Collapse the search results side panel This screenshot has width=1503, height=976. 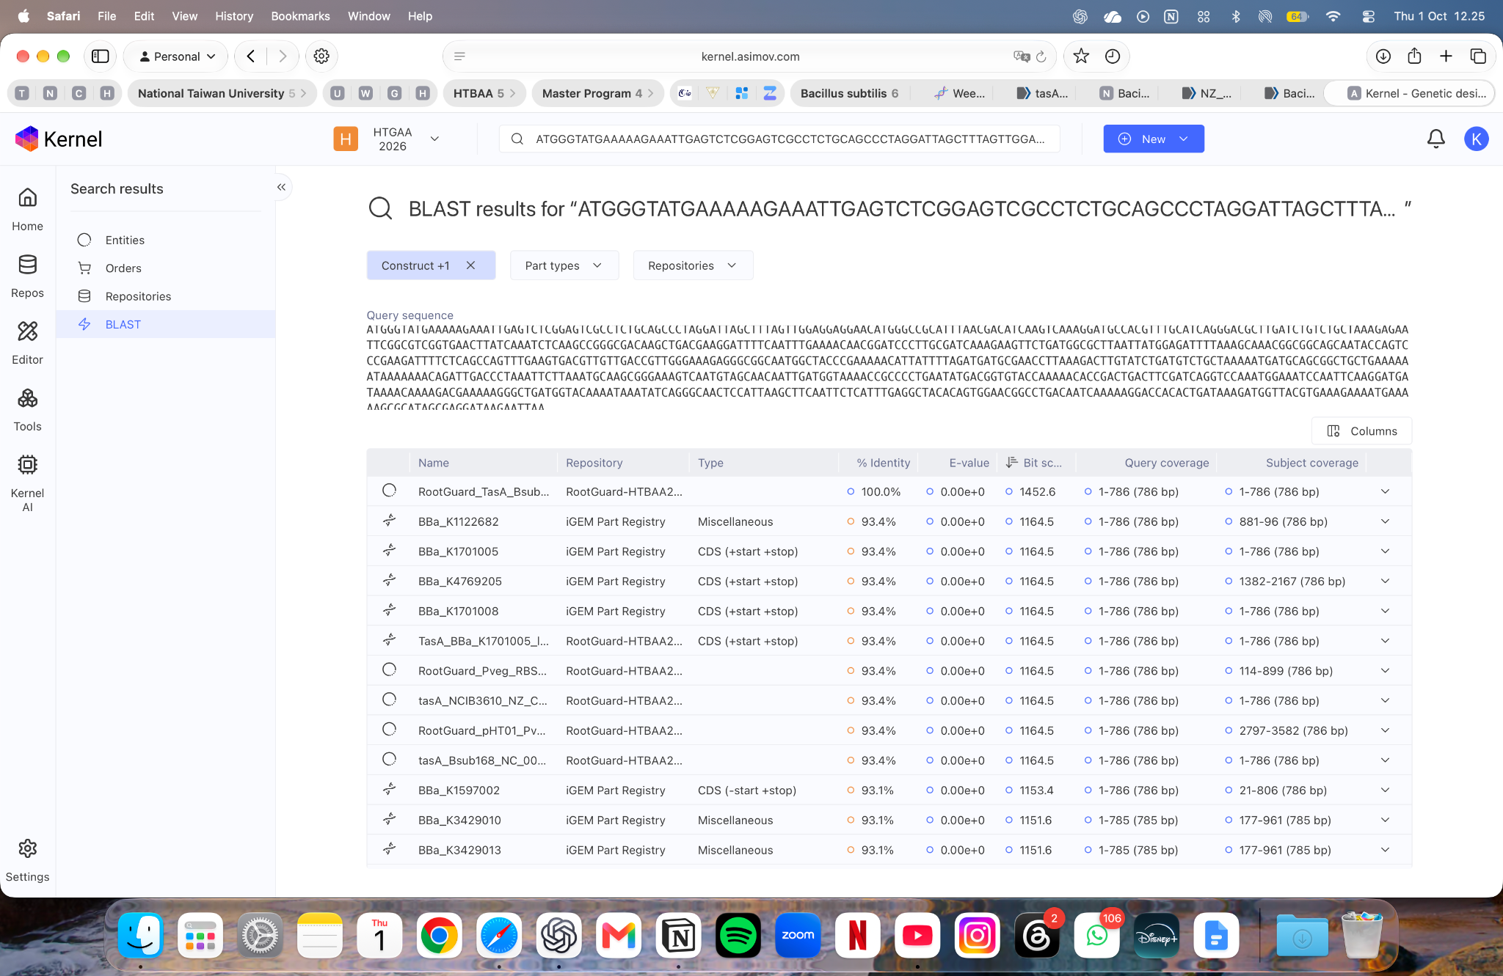(x=281, y=187)
